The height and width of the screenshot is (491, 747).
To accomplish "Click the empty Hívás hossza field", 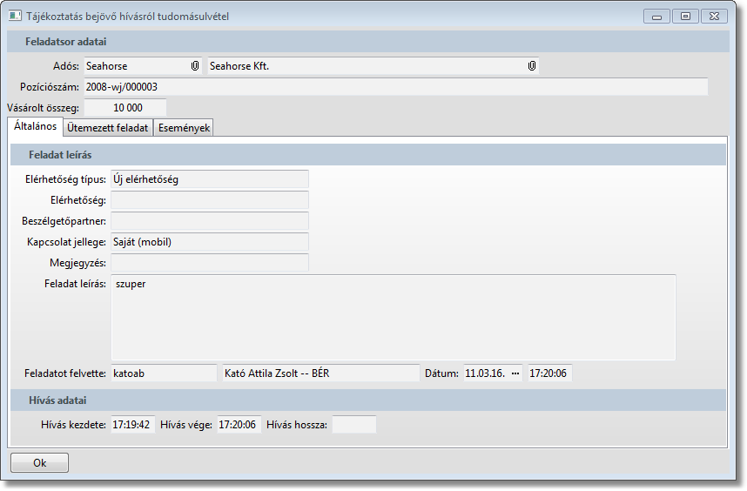I will (354, 425).
